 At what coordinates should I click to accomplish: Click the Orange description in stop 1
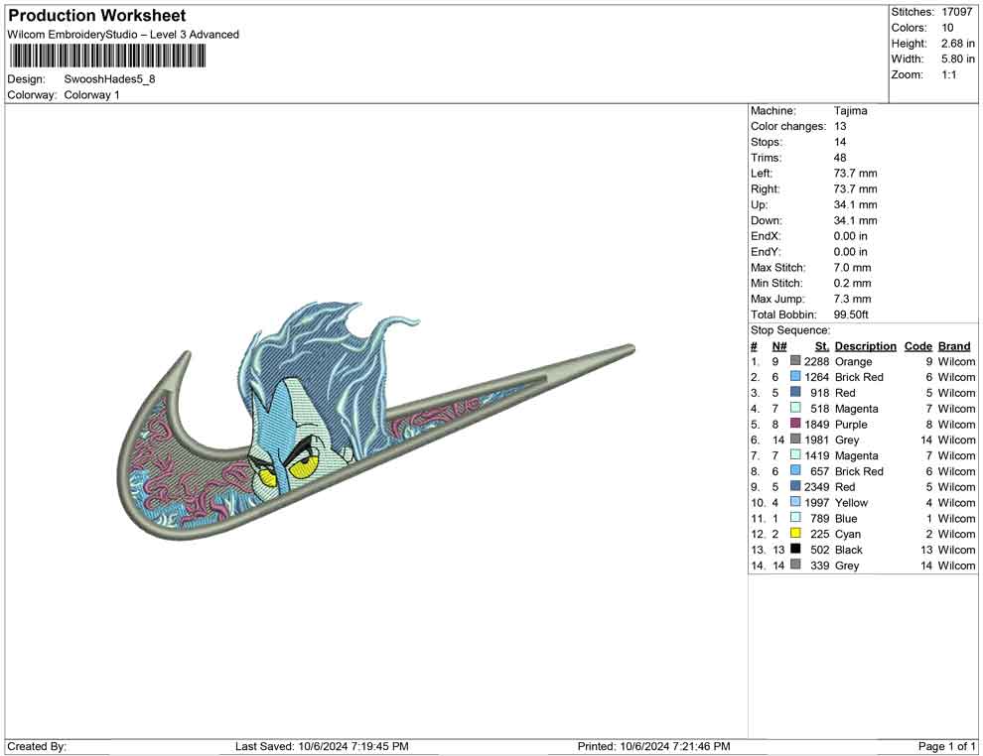coord(853,361)
